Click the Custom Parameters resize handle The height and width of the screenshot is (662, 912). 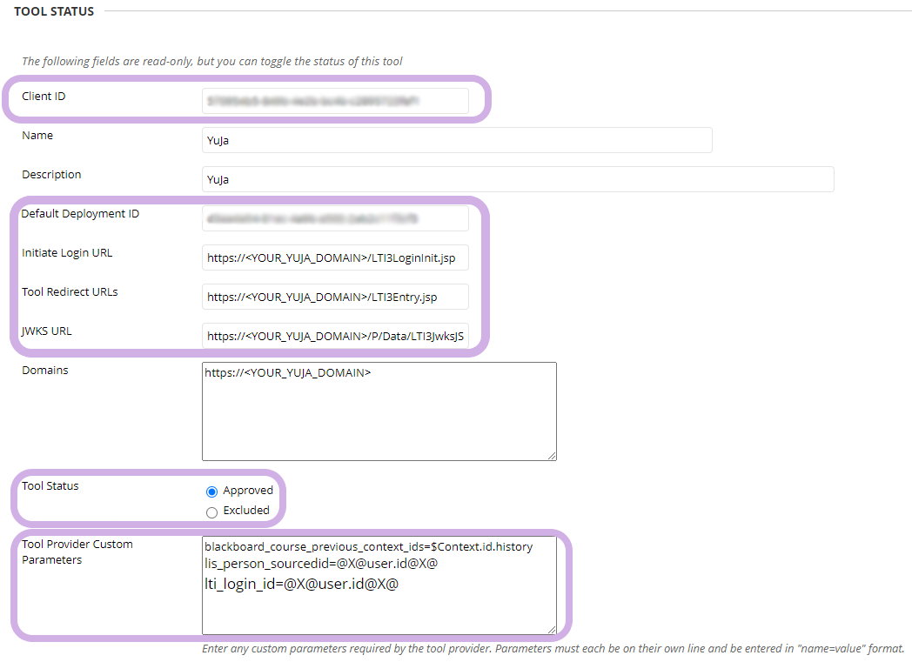pyautogui.click(x=551, y=629)
